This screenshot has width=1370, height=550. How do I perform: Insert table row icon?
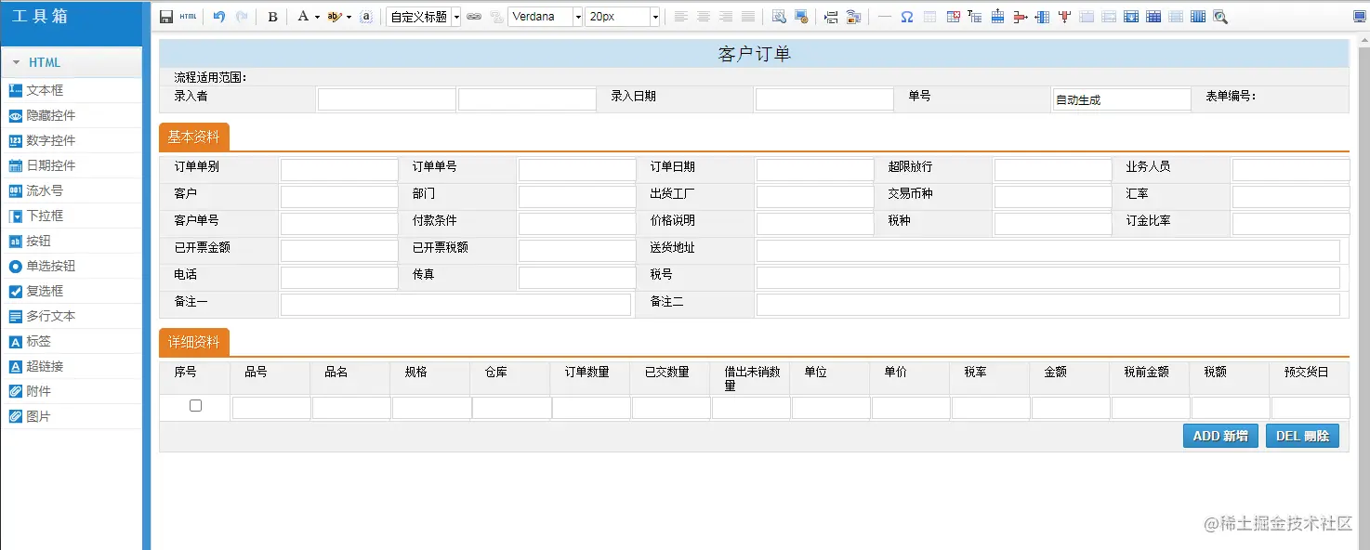(997, 17)
